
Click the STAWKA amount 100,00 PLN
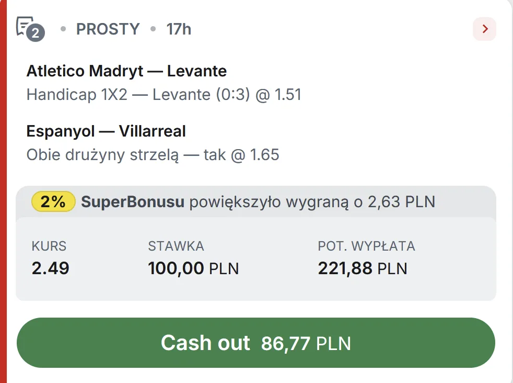pyautogui.click(x=193, y=268)
